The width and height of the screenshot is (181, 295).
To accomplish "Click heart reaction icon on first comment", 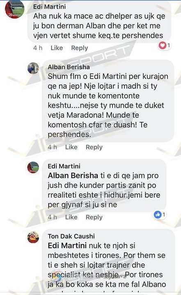I will pos(162,45).
